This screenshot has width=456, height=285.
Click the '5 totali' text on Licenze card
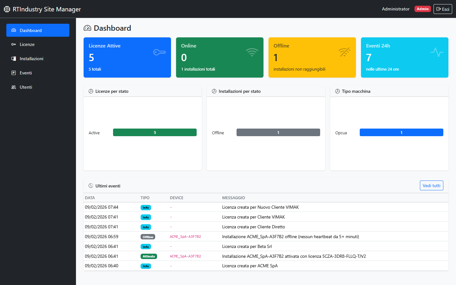[95, 69]
